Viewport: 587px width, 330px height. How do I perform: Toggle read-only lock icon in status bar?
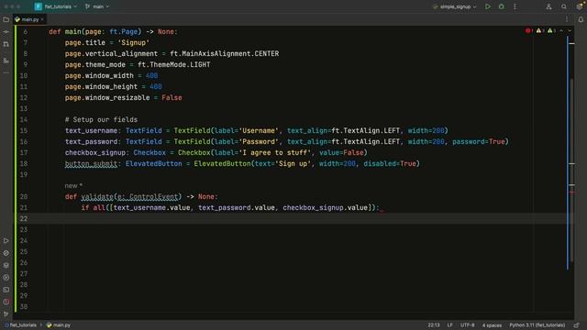coord(577,325)
